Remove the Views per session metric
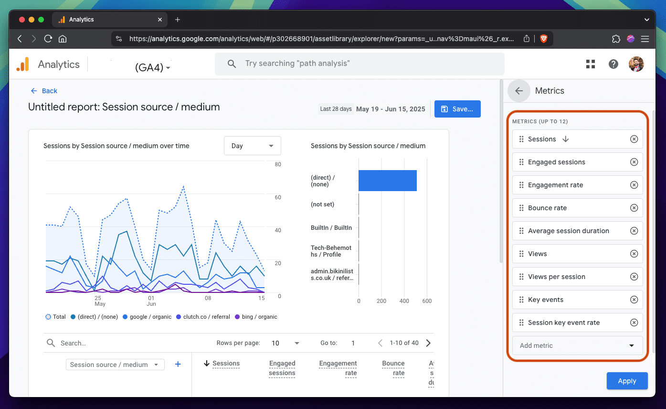This screenshot has width=666, height=409. point(634,277)
